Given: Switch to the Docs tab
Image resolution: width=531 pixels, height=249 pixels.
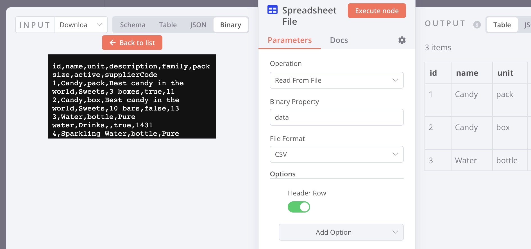Looking at the screenshot, I should (339, 40).
